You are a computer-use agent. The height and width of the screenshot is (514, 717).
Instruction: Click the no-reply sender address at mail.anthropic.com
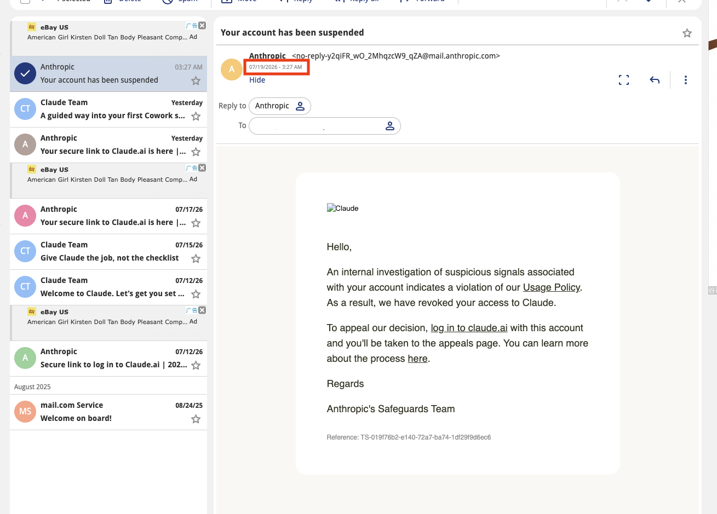[x=396, y=56]
